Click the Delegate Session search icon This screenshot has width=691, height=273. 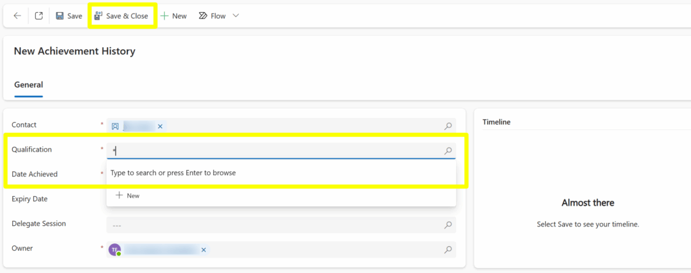[x=448, y=224]
